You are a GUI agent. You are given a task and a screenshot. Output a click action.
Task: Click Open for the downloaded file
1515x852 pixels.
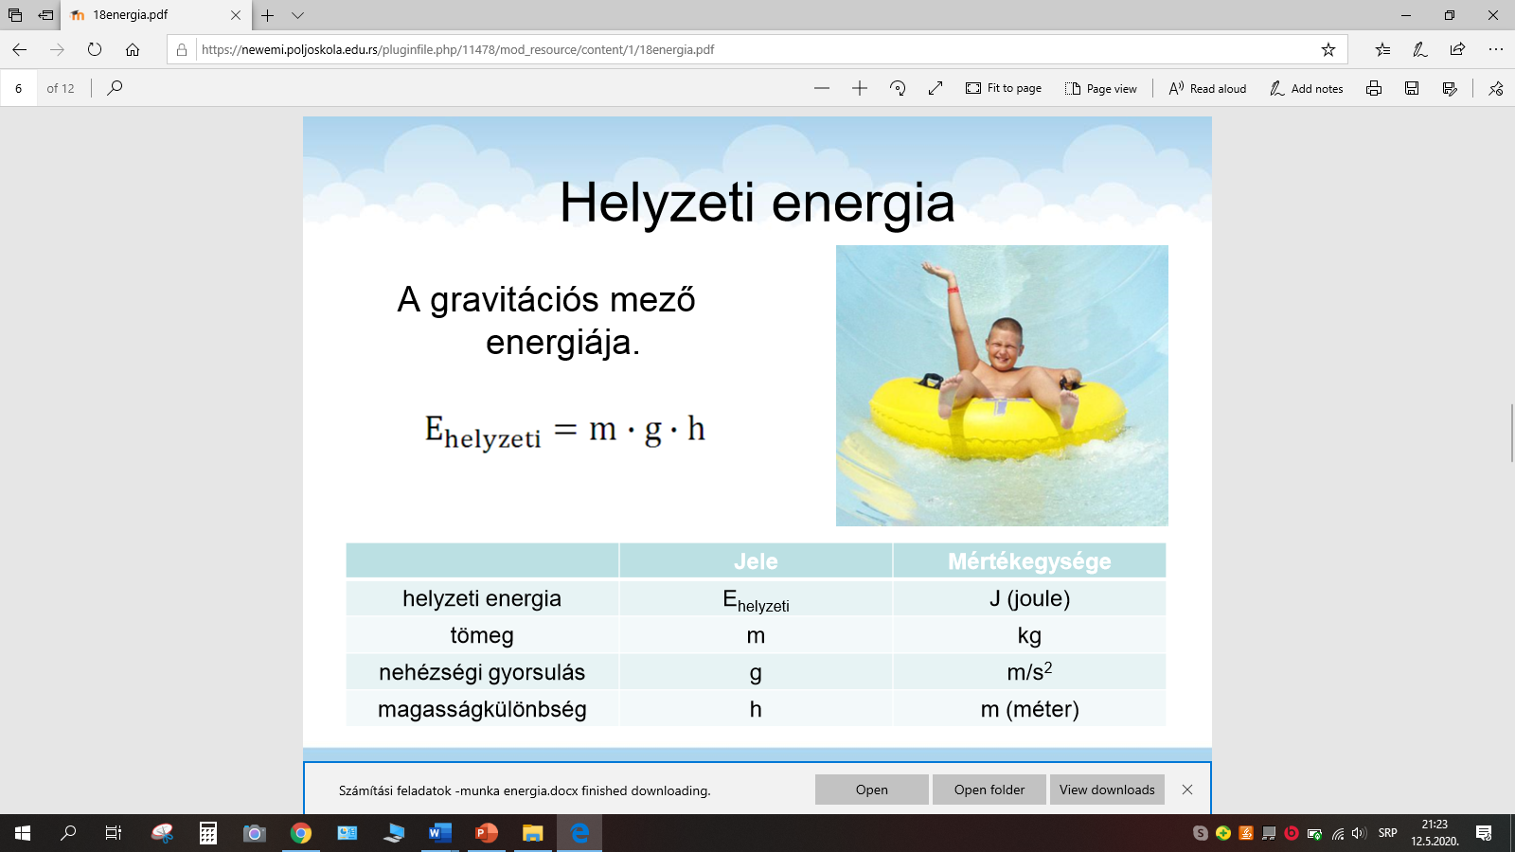coord(871,790)
